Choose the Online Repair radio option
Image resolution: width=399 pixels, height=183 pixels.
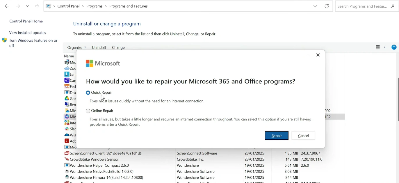click(88, 111)
